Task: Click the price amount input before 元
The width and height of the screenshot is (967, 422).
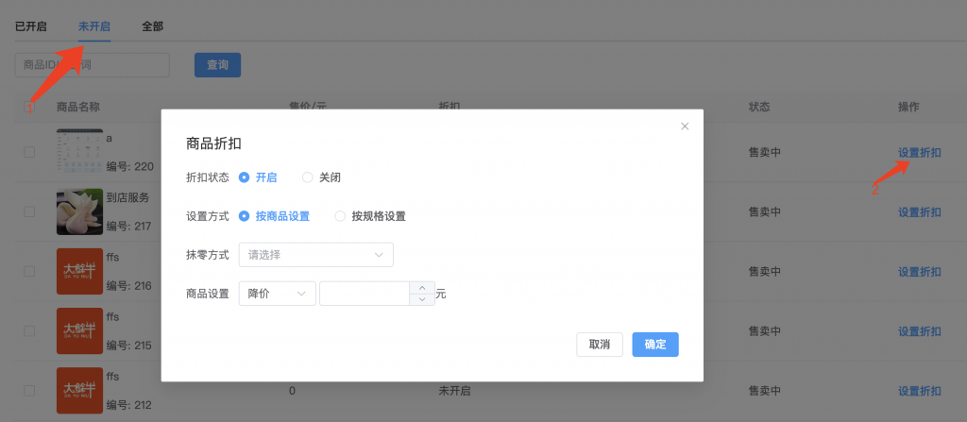Action: point(365,294)
